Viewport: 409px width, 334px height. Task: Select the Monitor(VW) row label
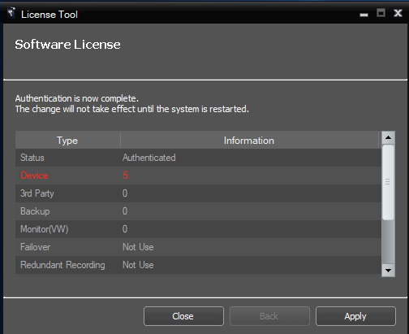(x=45, y=229)
